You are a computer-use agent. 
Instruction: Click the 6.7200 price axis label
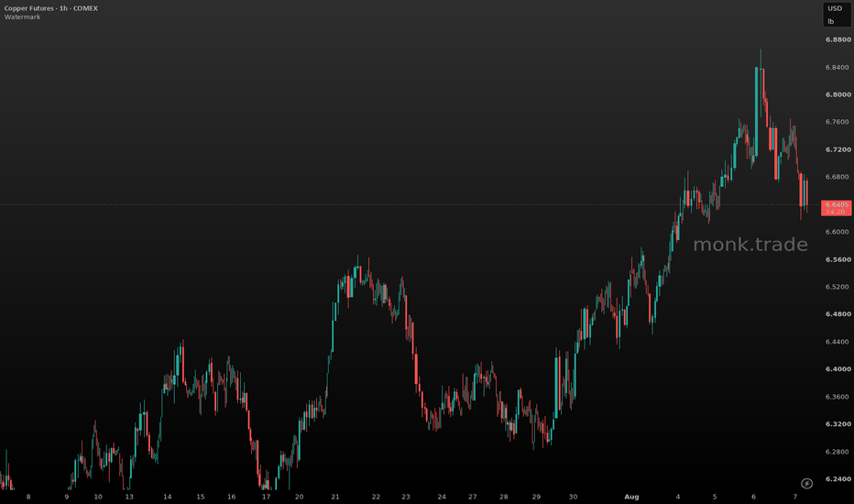pyautogui.click(x=838, y=150)
